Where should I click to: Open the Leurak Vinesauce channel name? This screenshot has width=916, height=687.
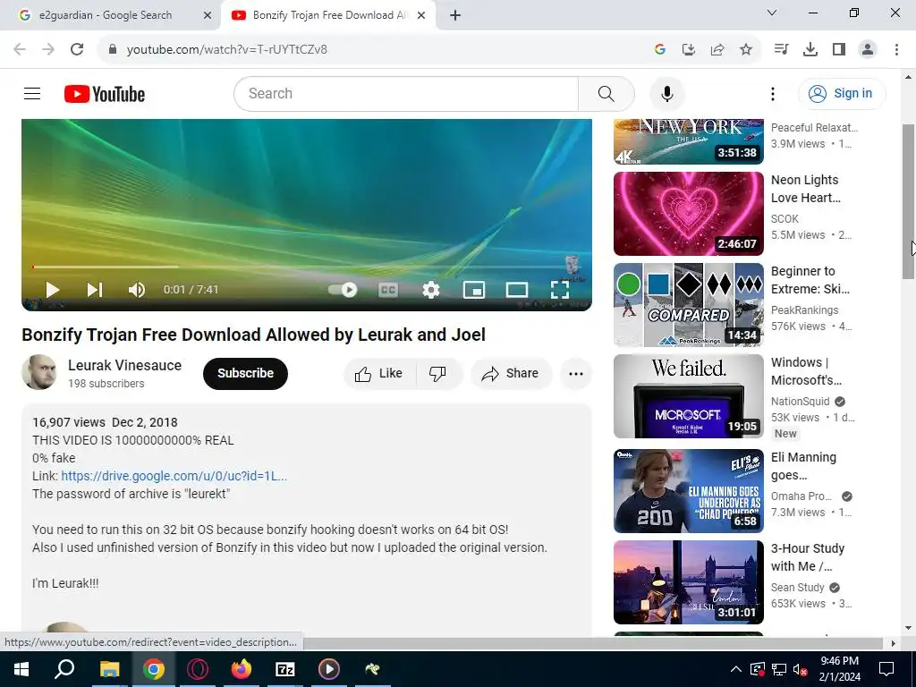[x=124, y=366]
